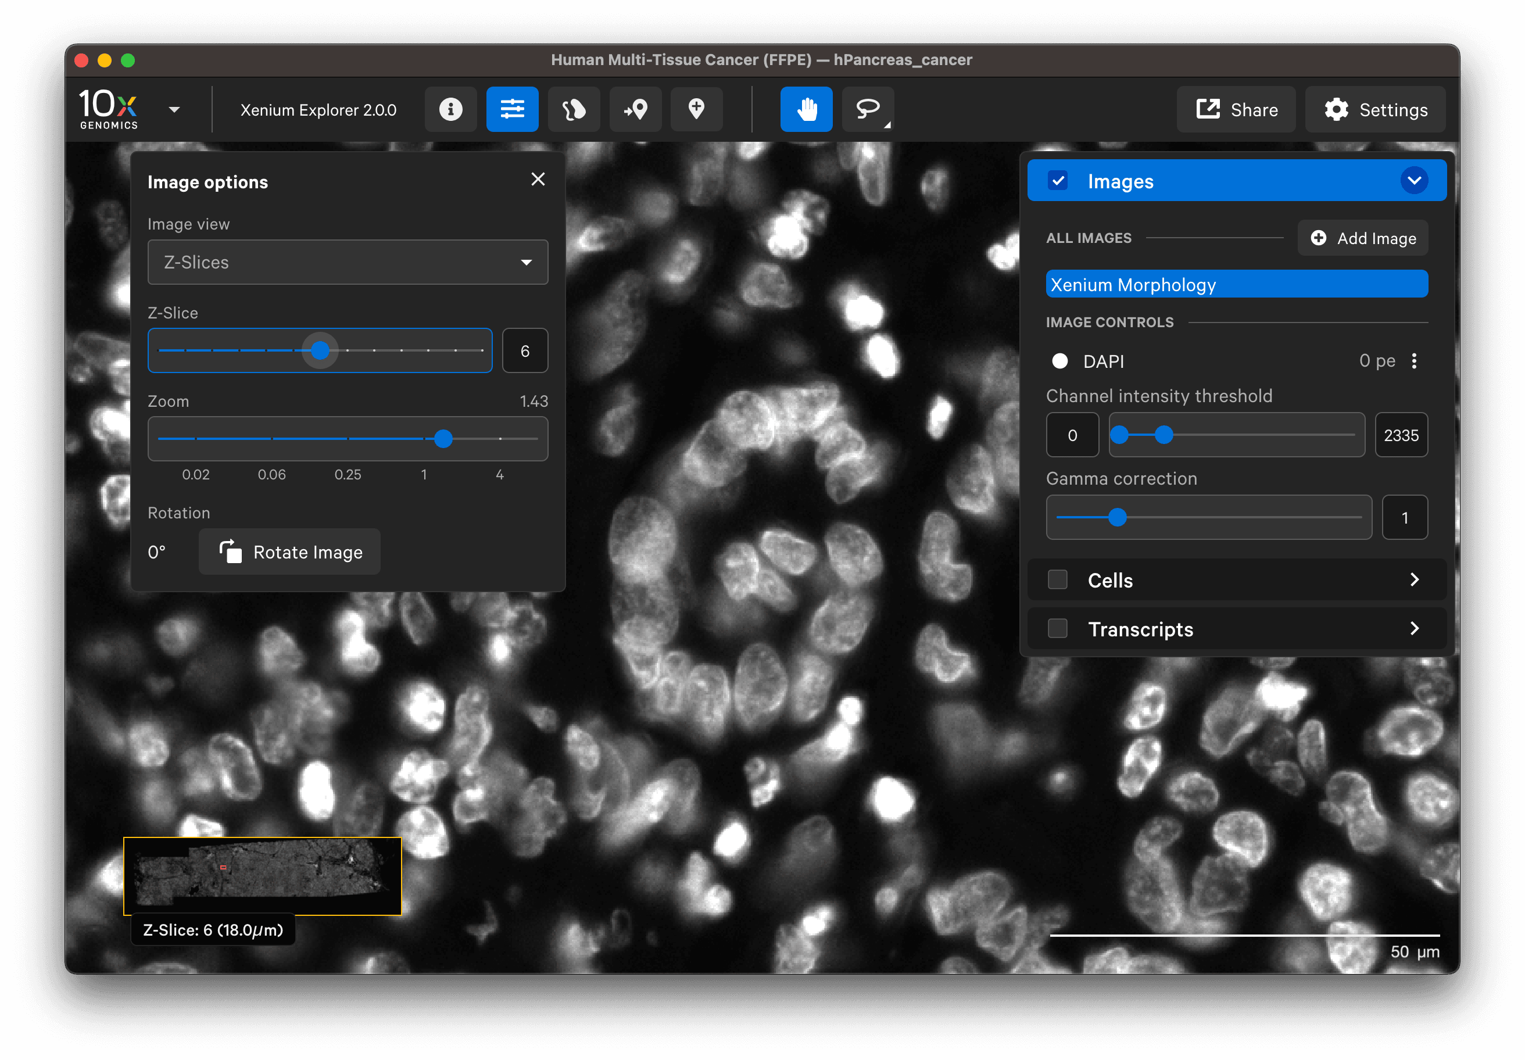Click the Share button
Viewport: 1525px width, 1060px height.
pyautogui.click(x=1236, y=110)
